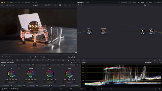Open the Blur palette

(68, 60)
